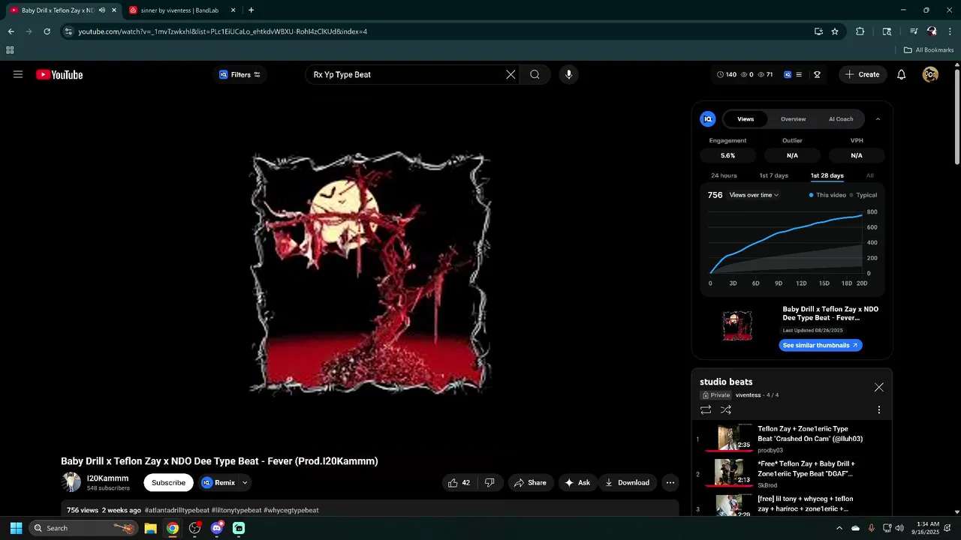Run search with the magnifier button
Viewport: 961px width, 540px height.
click(535, 74)
